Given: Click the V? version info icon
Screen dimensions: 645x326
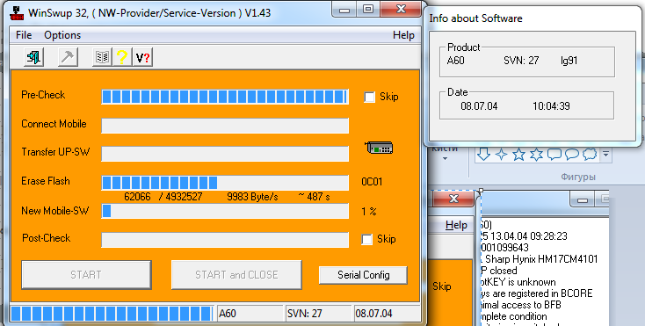Looking at the screenshot, I should pos(142,57).
